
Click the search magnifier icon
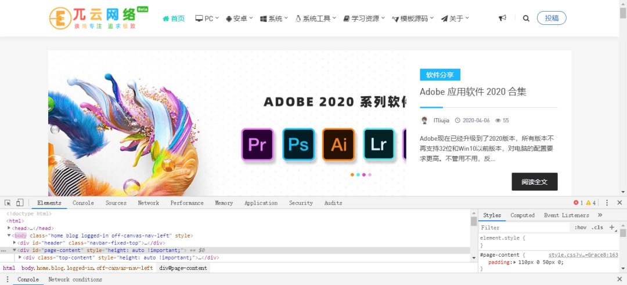tap(526, 18)
